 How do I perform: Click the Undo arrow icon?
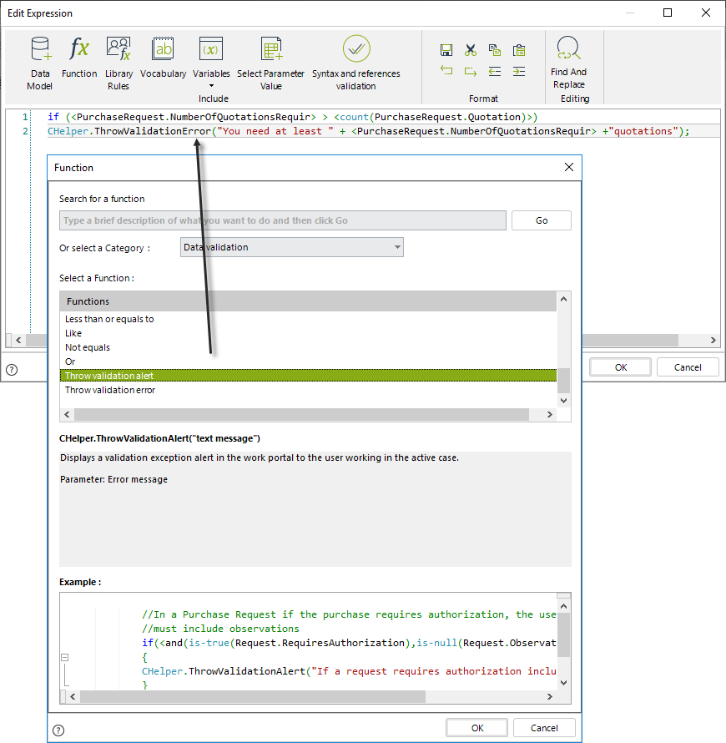[446, 71]
